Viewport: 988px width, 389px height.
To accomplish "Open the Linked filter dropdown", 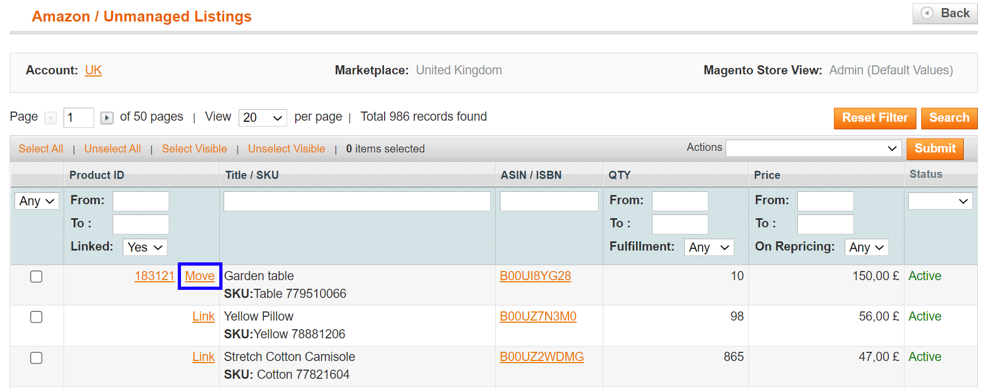I will [145, 247].
